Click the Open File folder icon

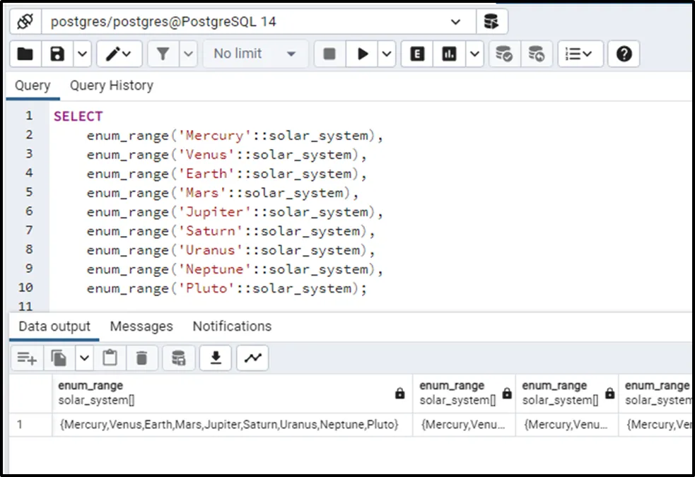coord(25,54)
